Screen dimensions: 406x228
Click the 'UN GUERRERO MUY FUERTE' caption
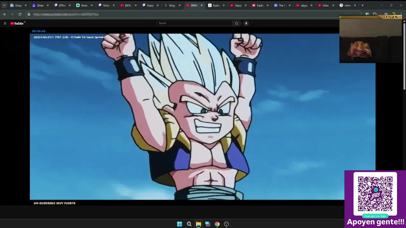(x=55, y=203)
